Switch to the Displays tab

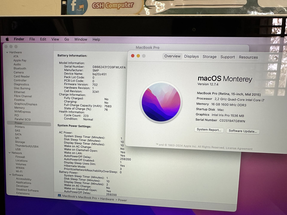point(191,56)
